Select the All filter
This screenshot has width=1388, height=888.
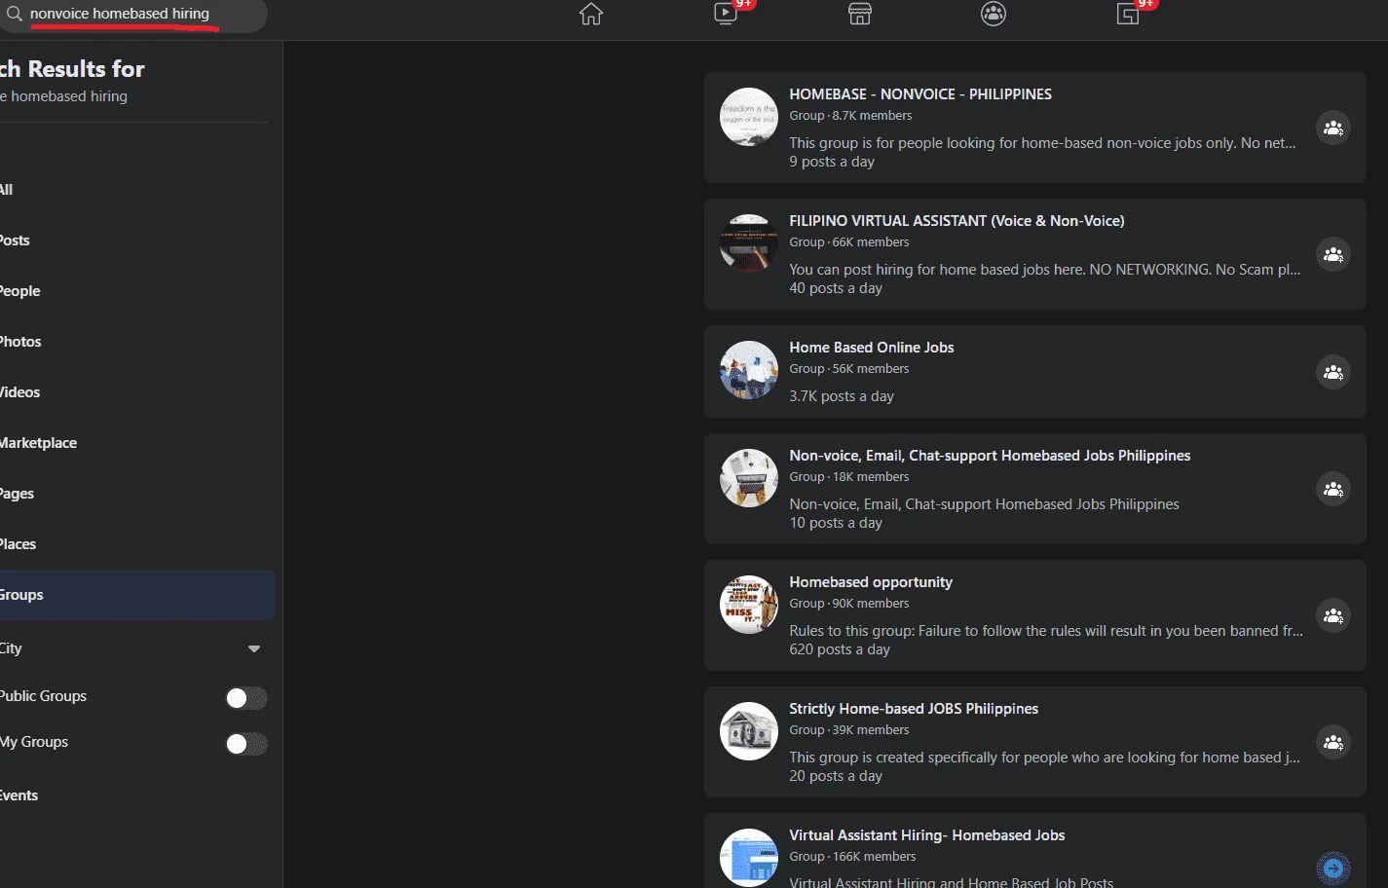coord(137,190)
